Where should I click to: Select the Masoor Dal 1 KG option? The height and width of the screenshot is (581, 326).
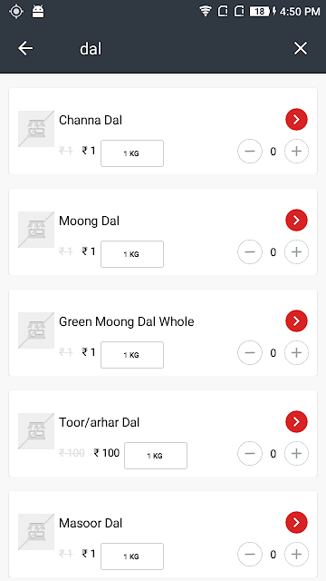(132, 556)
